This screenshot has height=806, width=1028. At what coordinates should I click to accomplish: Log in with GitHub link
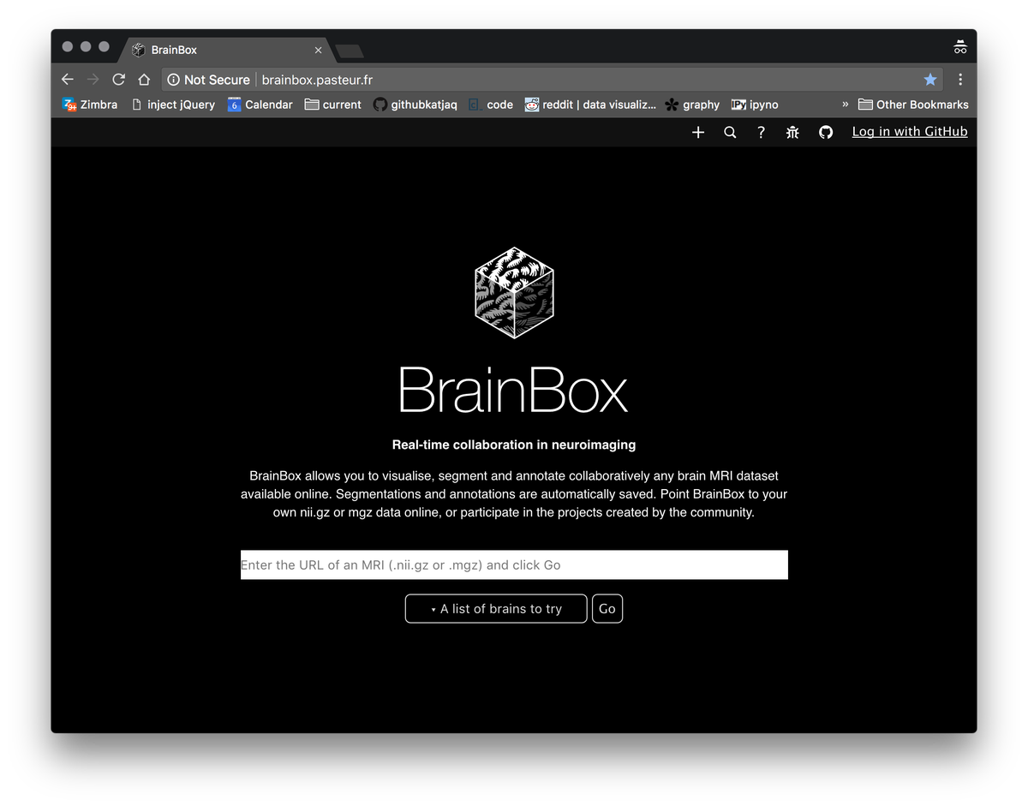(910, 131)
